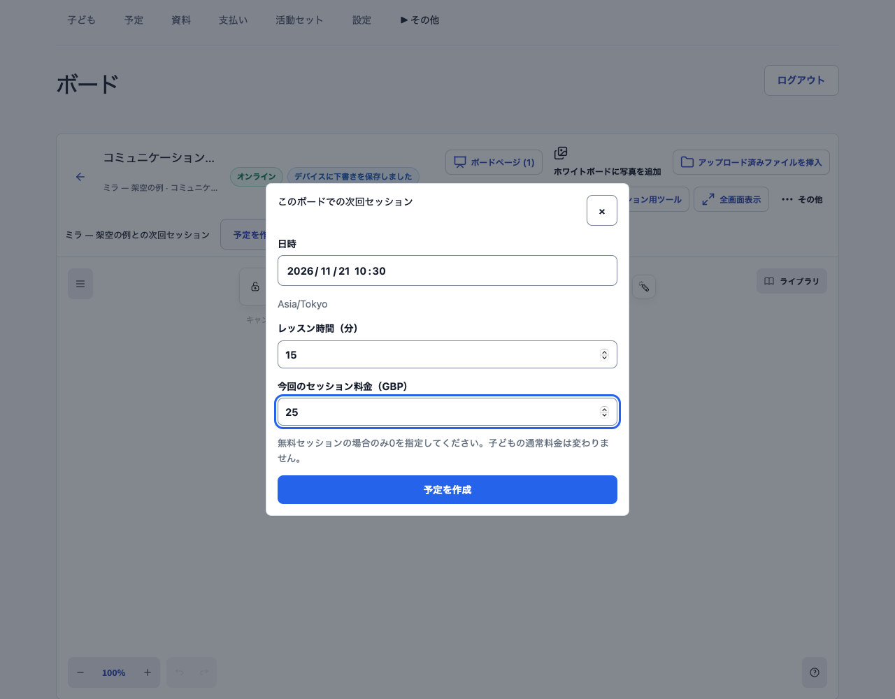
Task: Open the 支払い nav tab
Action: (x=233, y=20)
